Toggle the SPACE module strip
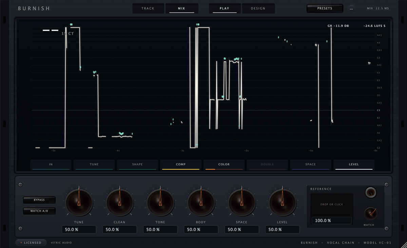The height and width of the screenshot is (248, 407). pyautogui.click(x=311, y=165)
